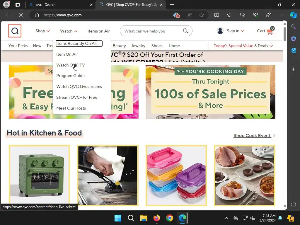The height and width of the screenshot is (225, 300).
Task: Toggle split screen icon
Action: 217,15
